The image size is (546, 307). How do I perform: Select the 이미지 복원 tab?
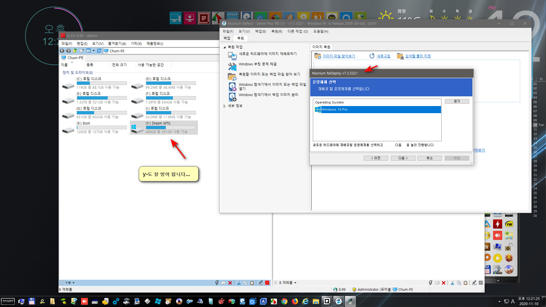321,47
